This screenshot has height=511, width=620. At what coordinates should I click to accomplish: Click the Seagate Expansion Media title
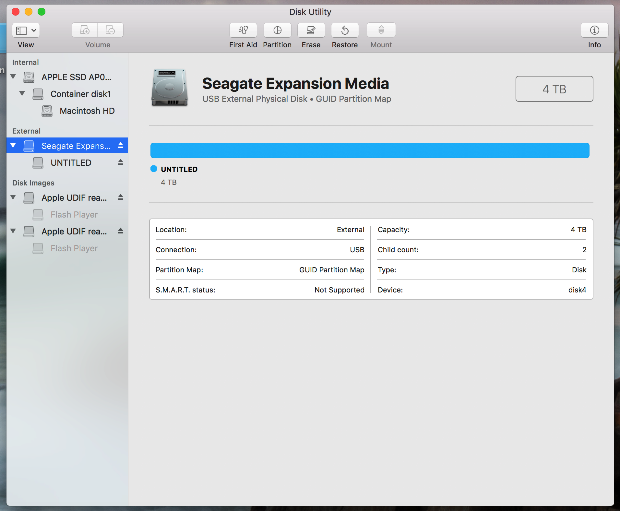coord(295,84)
